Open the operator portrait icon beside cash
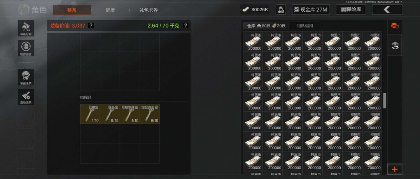 tap(280, 10)
